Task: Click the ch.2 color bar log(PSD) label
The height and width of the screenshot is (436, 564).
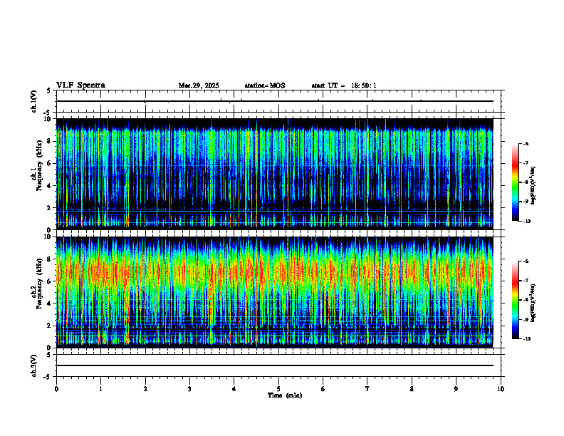Action: click(534, 303)
